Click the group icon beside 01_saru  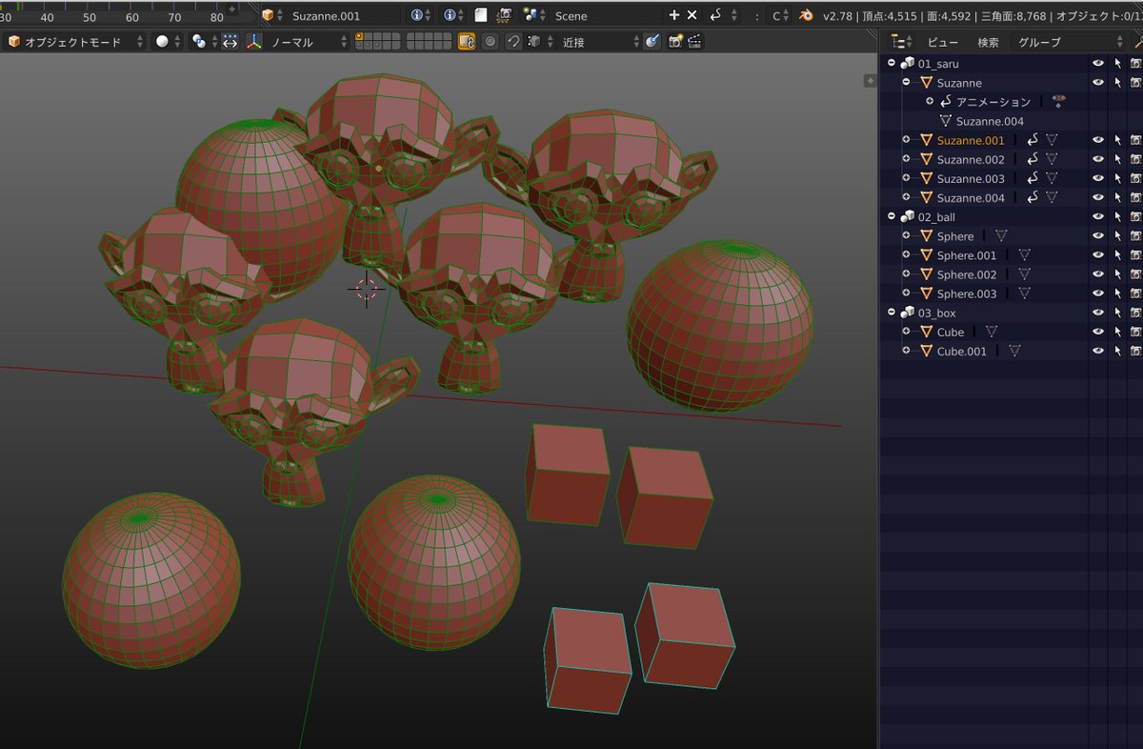tap(907, 63)
